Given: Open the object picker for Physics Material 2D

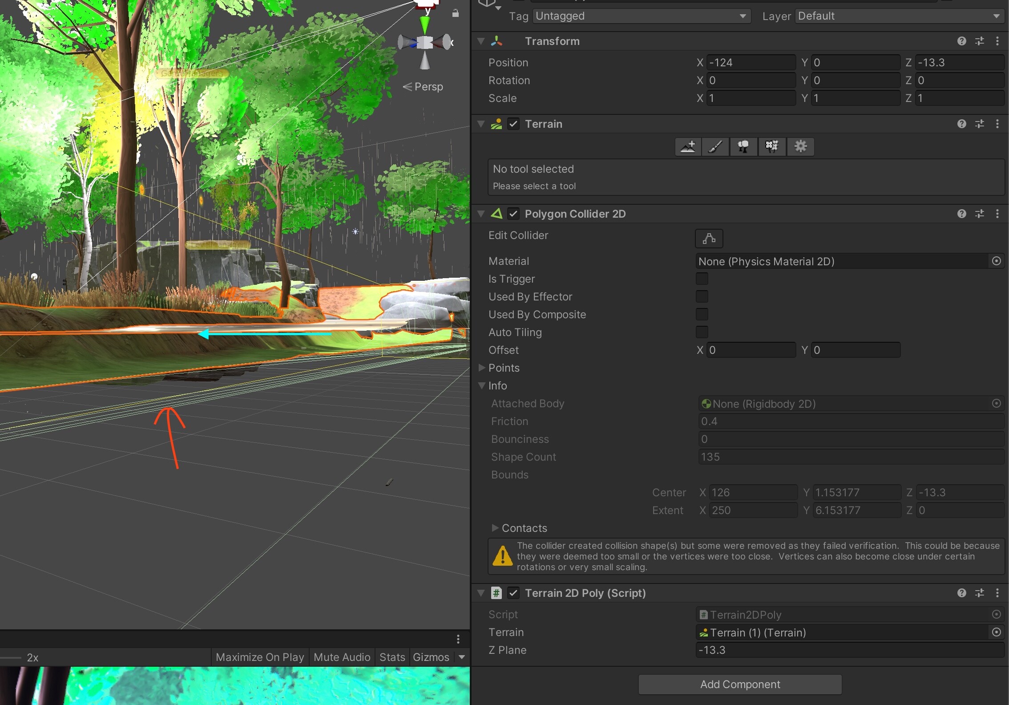Looking at the screenshot, I should click(996, 261).
